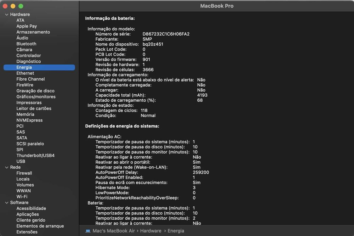Click Hardware section label in sidebar
The height and width of the screenshot is (236, 354).
[x=20, y=14]
